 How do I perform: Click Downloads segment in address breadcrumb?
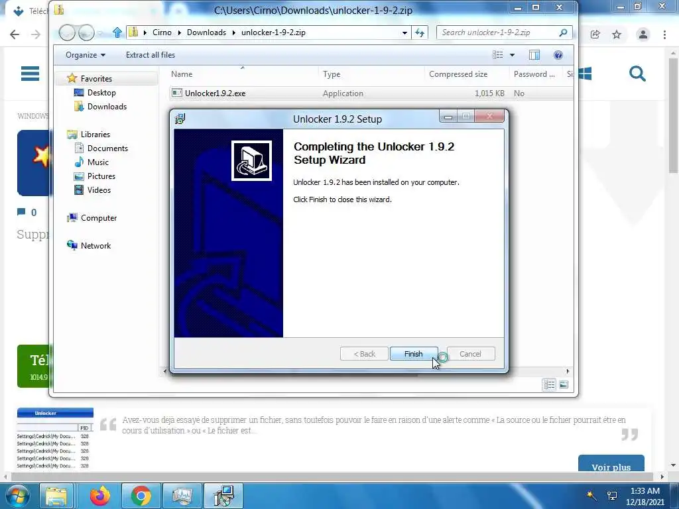(x=207, y=32)
